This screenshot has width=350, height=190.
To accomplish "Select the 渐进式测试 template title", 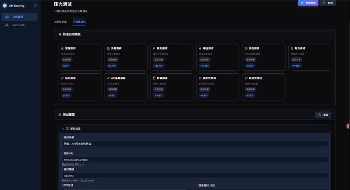I will 256,78.
